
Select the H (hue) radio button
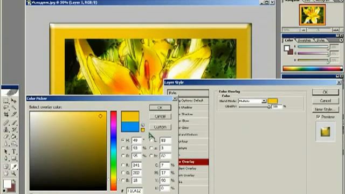click(x=123, y=140)
